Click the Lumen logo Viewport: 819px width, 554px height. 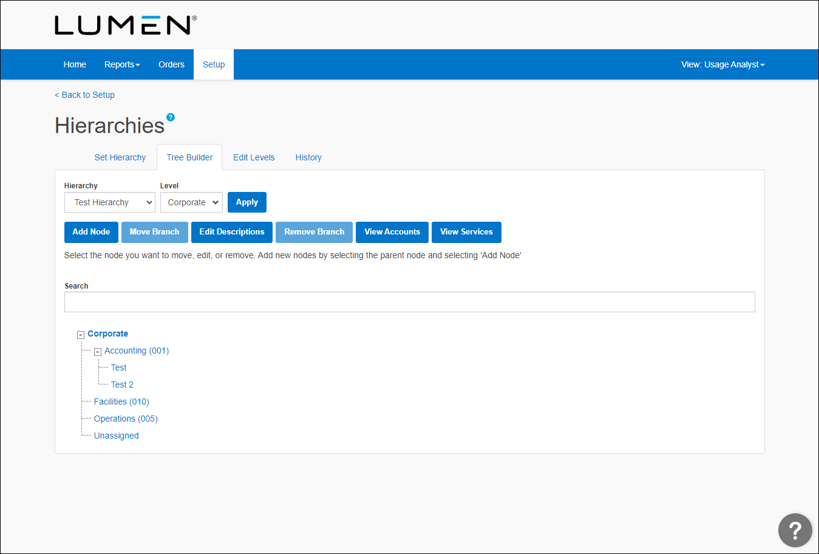click(125, 26)
